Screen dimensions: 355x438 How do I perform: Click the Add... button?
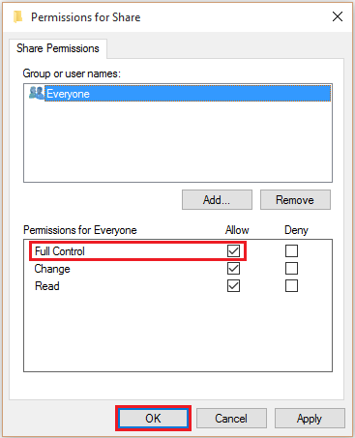click(x=217, y=200)
